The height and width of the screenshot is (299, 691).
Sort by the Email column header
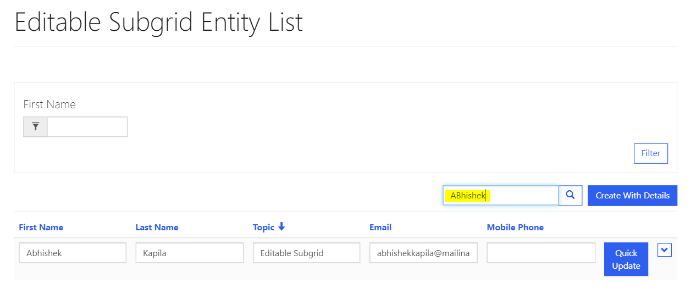pos(380,228)
